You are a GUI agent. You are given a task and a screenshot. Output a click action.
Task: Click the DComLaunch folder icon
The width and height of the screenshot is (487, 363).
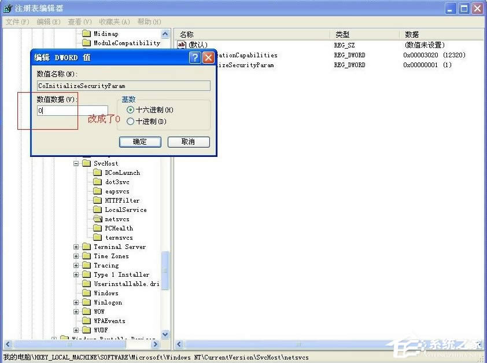coord(98,172)
